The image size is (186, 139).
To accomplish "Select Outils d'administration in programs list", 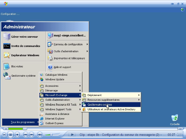I will (60, 100).
